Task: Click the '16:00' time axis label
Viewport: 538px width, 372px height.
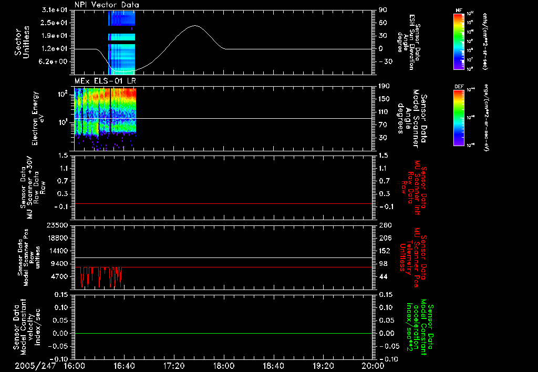Action: click(x=75, y=366)
